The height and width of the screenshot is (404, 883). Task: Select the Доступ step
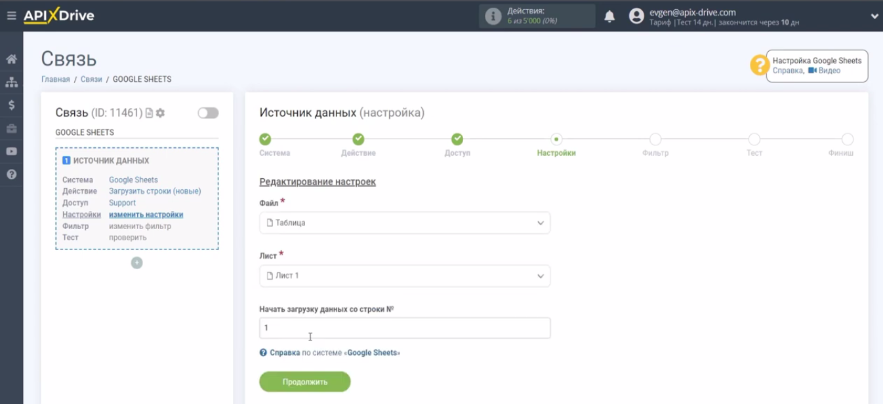pos(457,139)
